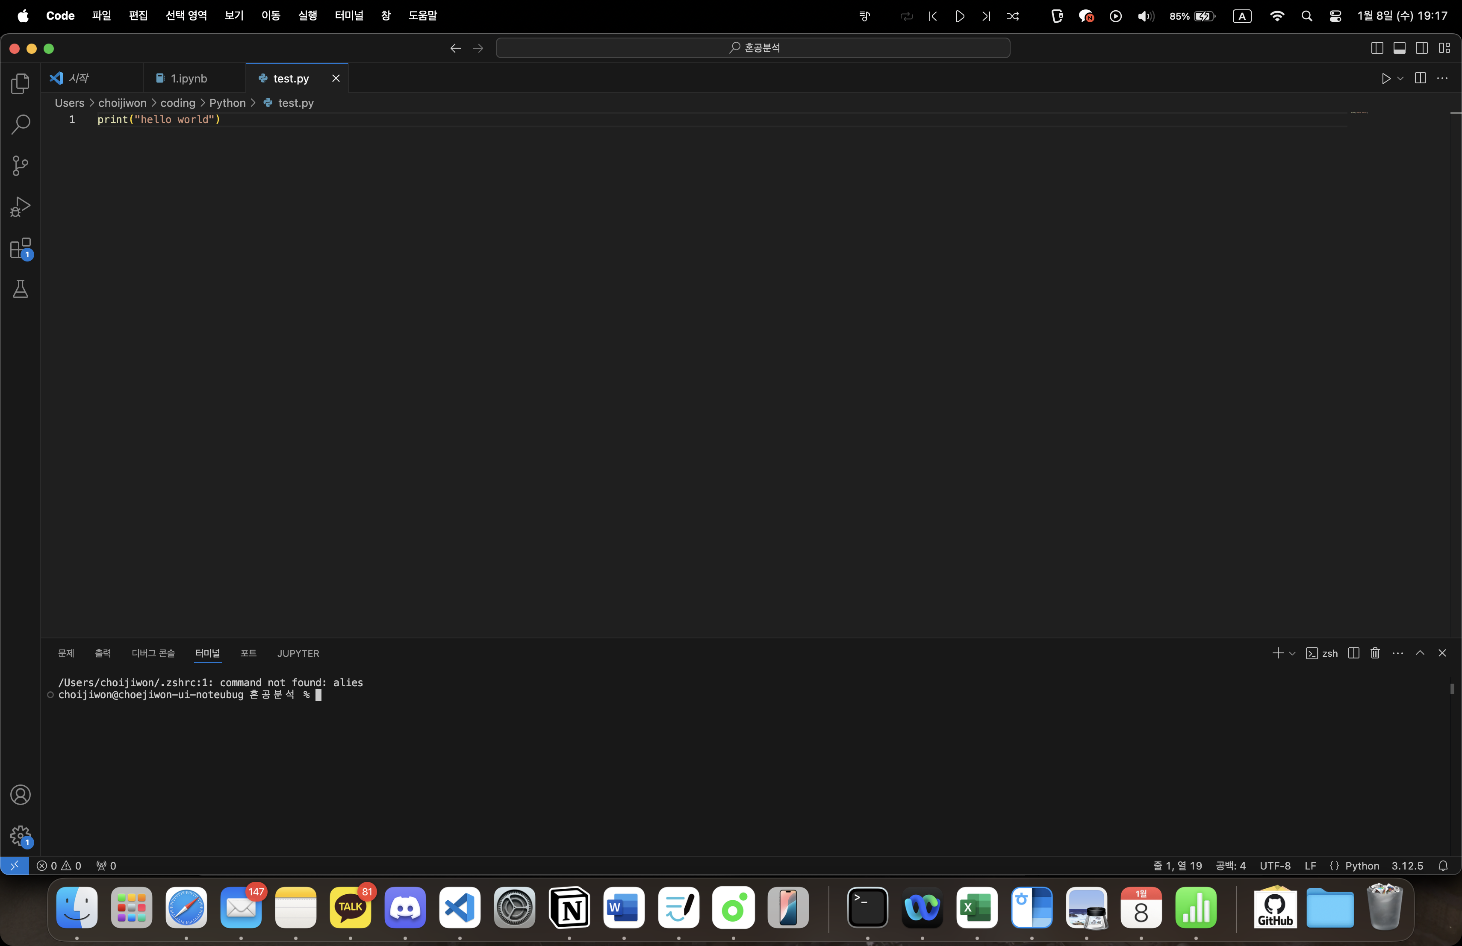Maximize panel size with the chevron up
This screenshot has height=946, width=1462.
pyautogui.click(x=1420, y=653)
